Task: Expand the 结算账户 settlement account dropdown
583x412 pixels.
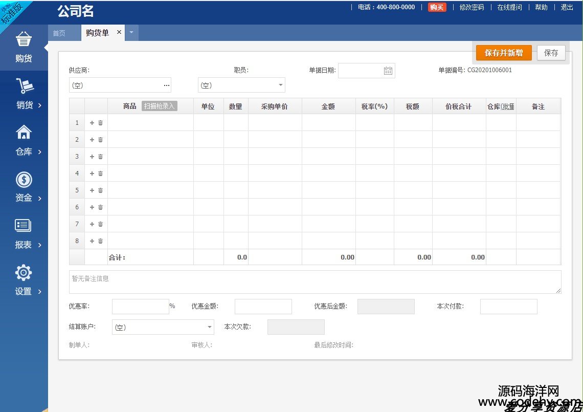Action: pos(209,327)
